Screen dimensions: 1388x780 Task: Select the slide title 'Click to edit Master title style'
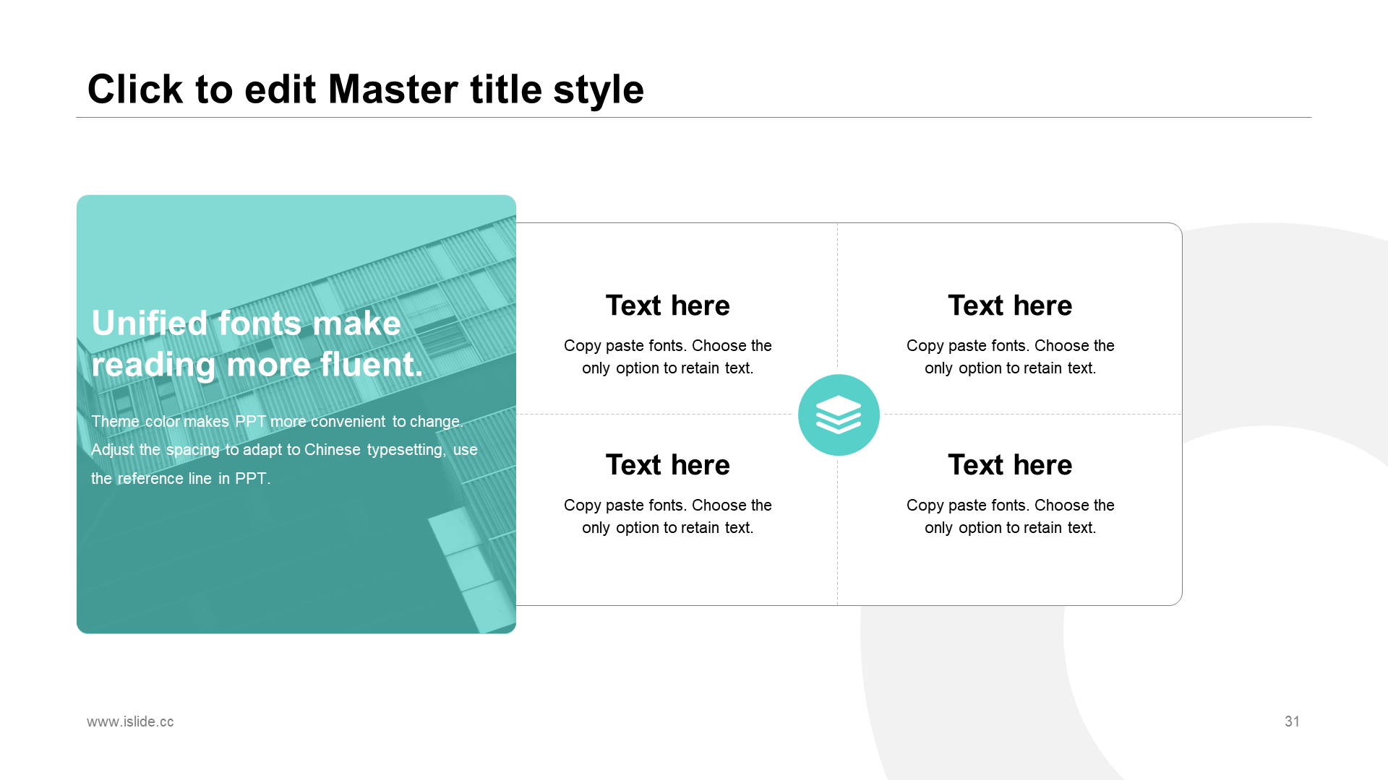point(366,90)
